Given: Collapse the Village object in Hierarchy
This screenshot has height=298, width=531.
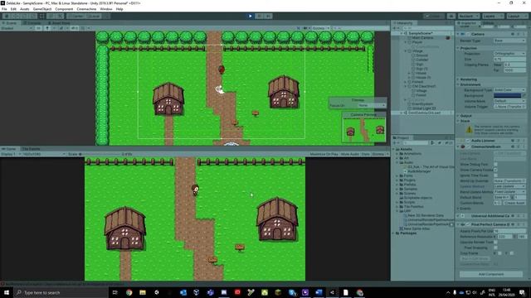Looking at the screenshot, I should [406, 51].
